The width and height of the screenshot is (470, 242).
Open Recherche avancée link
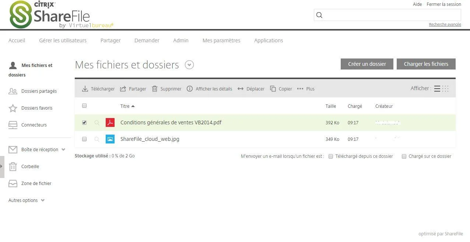[x=445, y=25]
